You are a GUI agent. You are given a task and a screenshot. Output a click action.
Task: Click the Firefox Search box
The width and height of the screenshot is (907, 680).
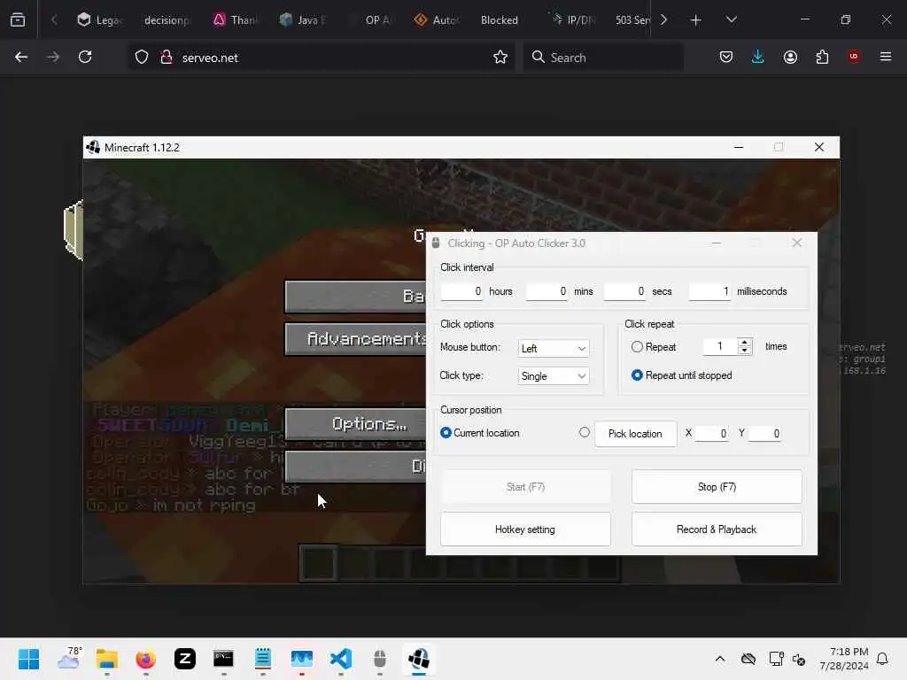pyautogui.click(x=603, y=58)
